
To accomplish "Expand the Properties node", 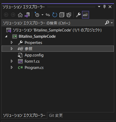I will click(x=12, y=42).
